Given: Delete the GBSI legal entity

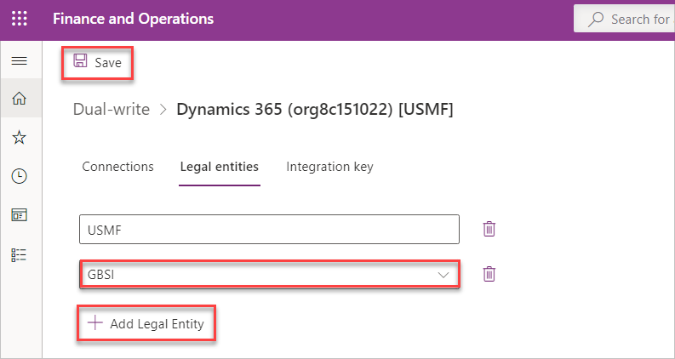Looking at the screenshot, I should (489, 274).
